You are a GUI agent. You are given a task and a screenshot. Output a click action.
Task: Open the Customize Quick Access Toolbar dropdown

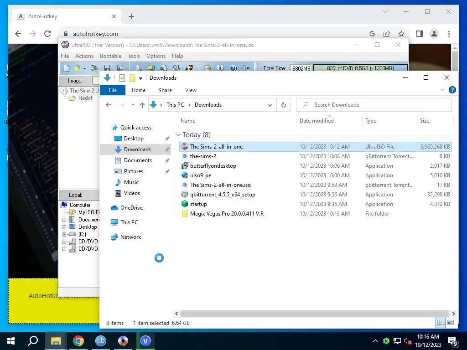pyautogui.click(x=140, y=78)
